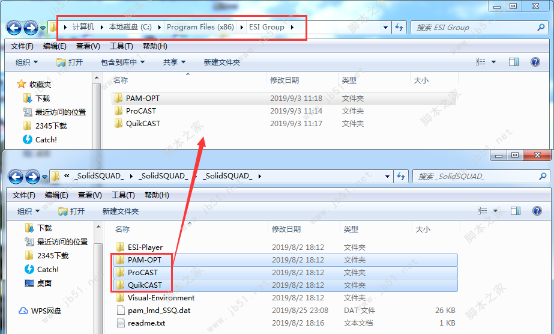Image resolution: width=554 pixels, height=334 pixels.
Task: Expand breadcrumb arrow after ESI Group
Action: 292,27
